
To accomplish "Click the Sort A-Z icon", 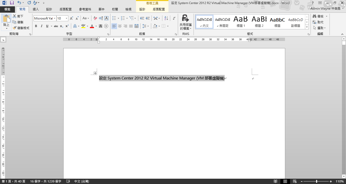I will 166,18.
